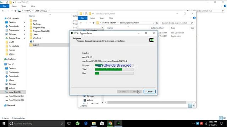Viewport: 227px width, 127px height.
Task: Open File tab in Local Disk window
Action: (x=5, y=6)
